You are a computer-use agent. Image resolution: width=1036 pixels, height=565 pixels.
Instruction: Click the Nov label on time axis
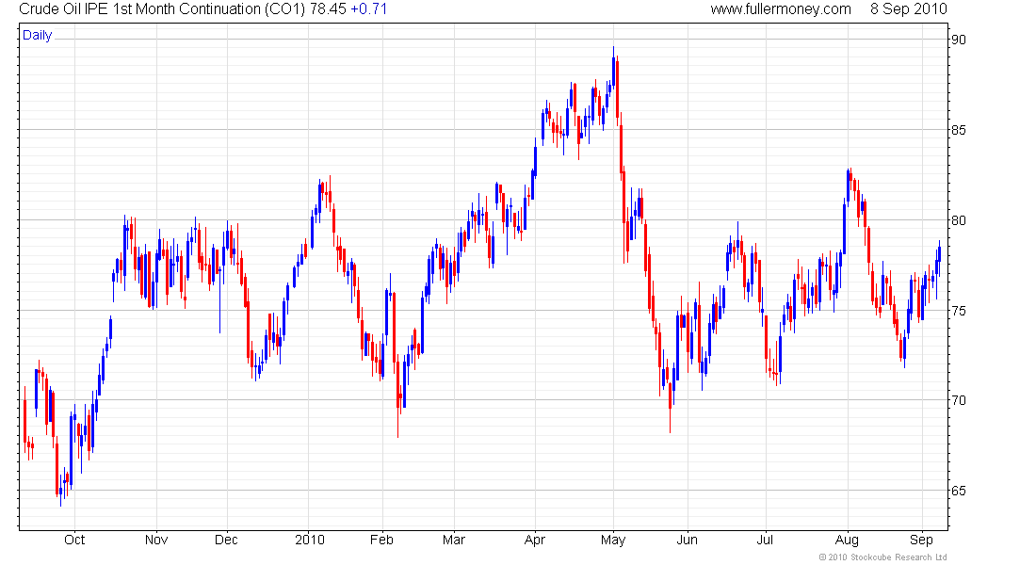[156, 540]
